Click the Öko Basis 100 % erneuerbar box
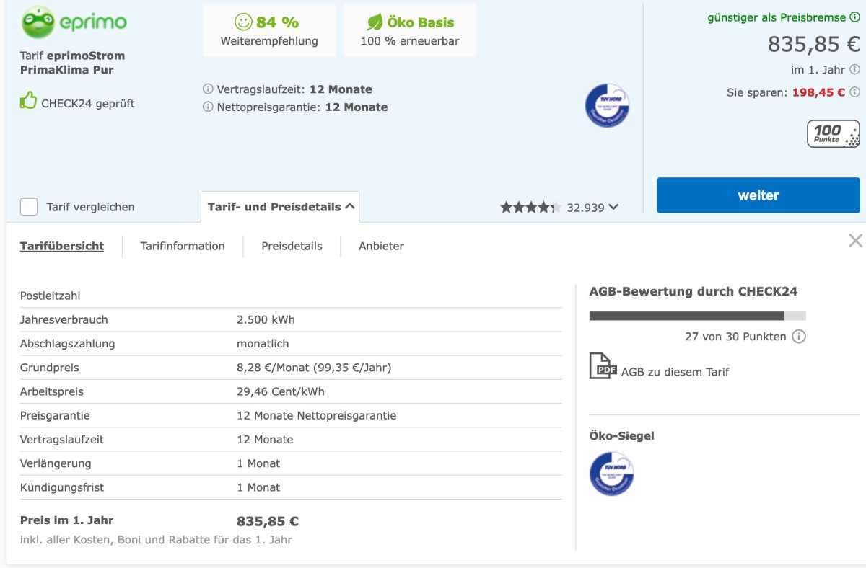 click(410, 30)
